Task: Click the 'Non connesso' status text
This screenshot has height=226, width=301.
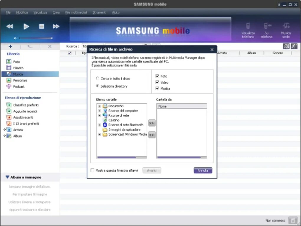Action: (275, 221)
